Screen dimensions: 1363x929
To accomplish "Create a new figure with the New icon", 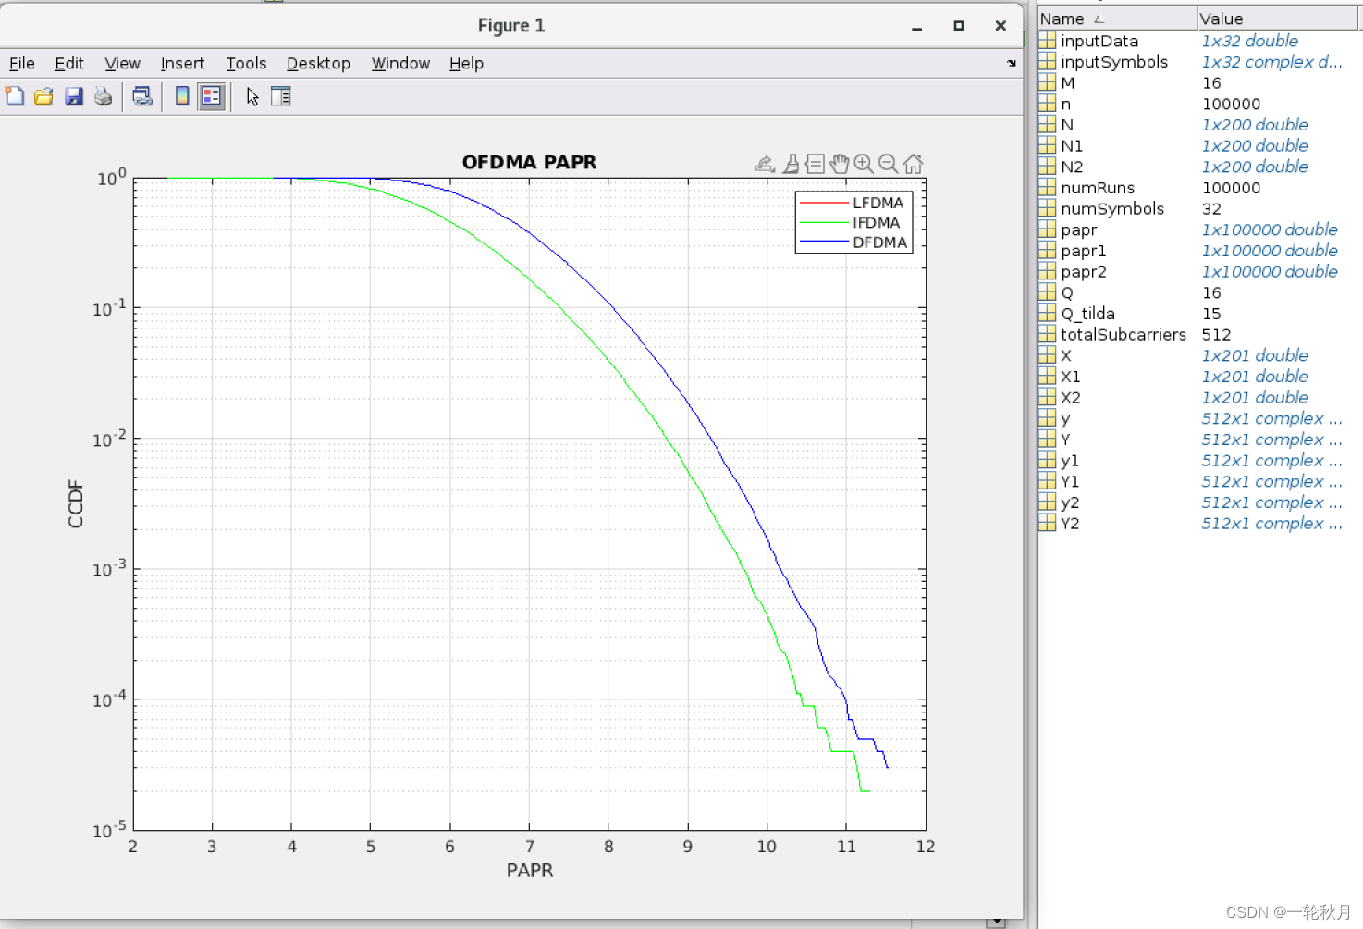I will [x=15, y=96].
